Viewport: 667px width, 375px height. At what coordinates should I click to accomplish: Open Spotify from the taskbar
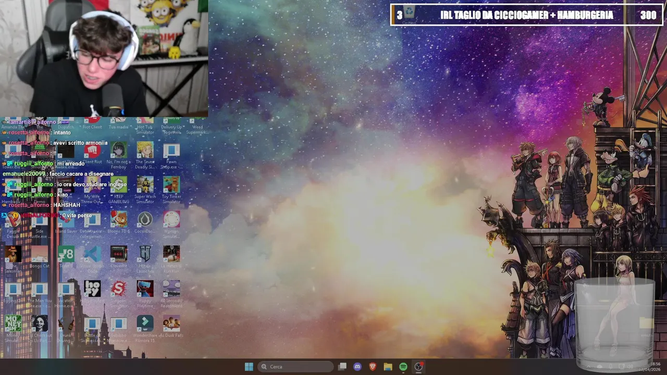pyautogui.click(x=403, y=367)
